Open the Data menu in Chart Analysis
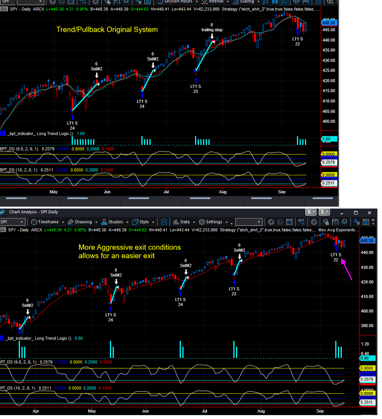The height and width of the screenshot is (419, 382). (181, 222)
